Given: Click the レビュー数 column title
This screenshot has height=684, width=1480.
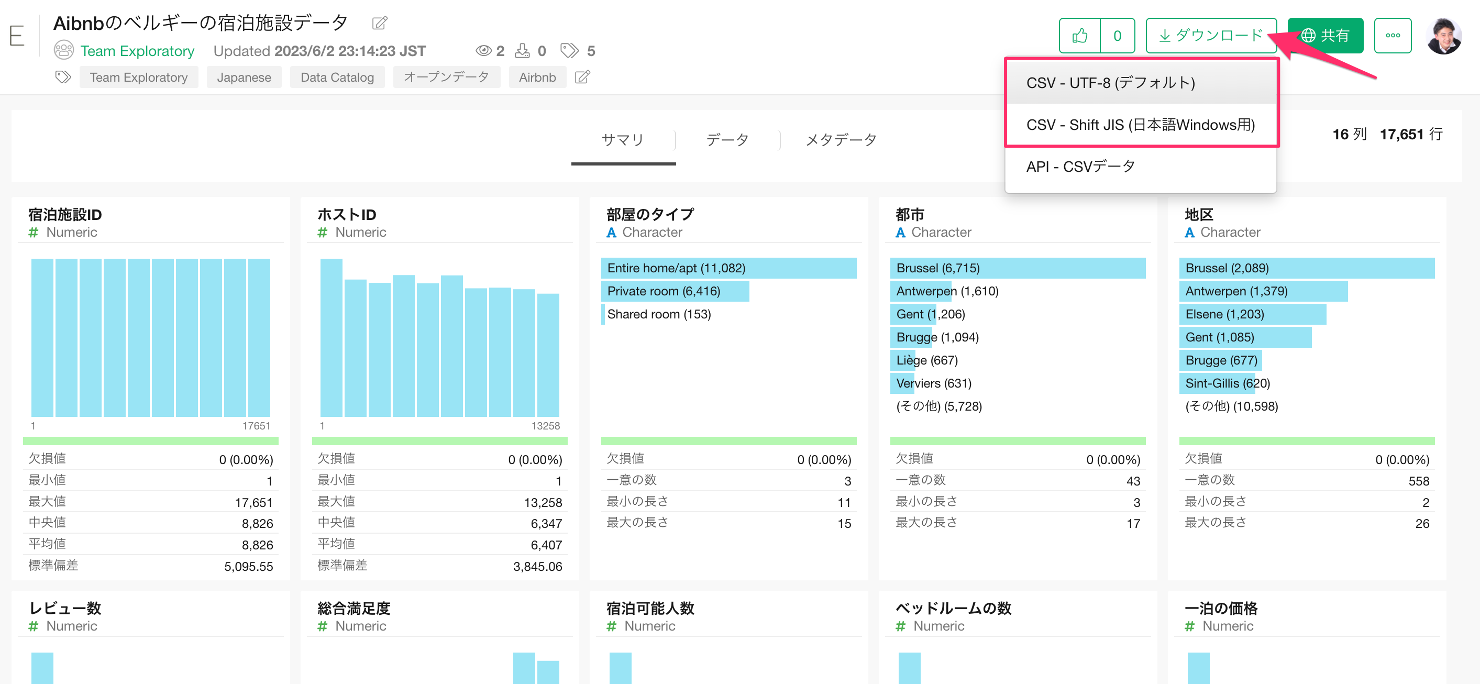Looking at the screenshot, I should 65,608.
